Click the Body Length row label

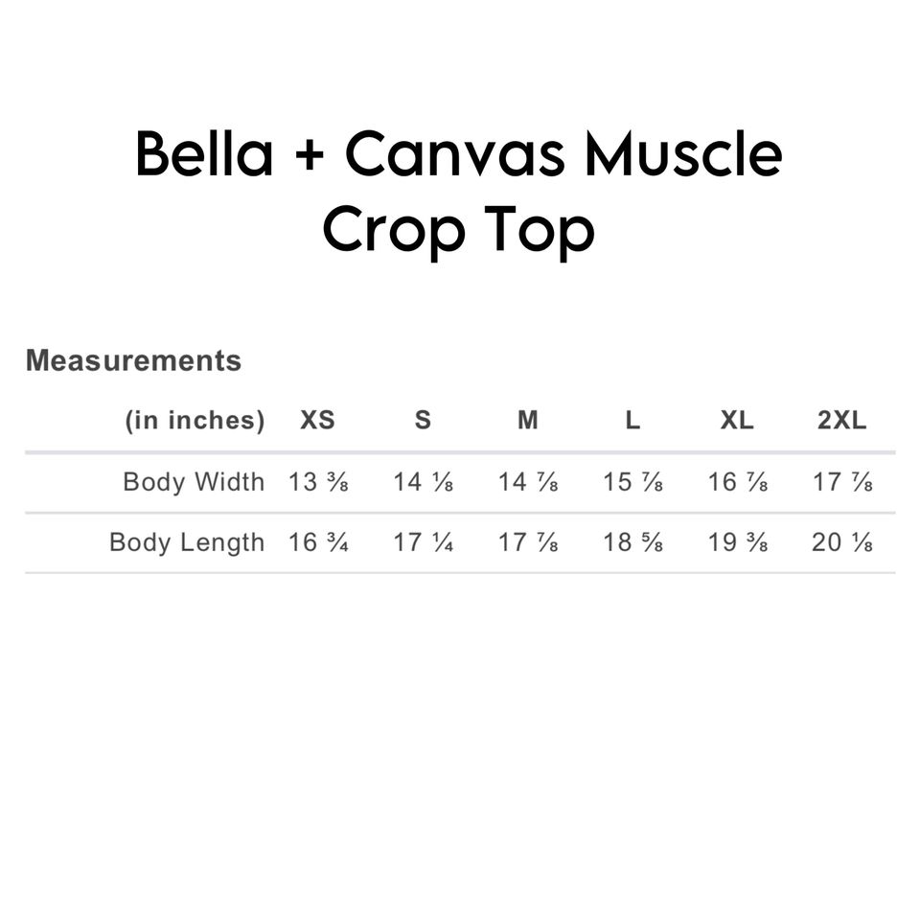187,542
